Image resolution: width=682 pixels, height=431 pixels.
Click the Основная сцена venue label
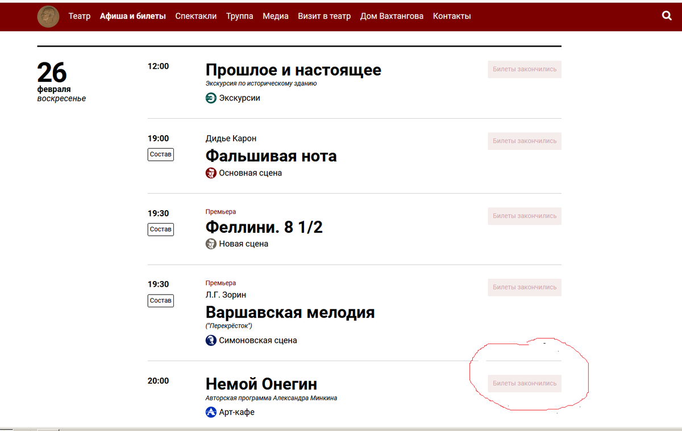tap(251, 173)
